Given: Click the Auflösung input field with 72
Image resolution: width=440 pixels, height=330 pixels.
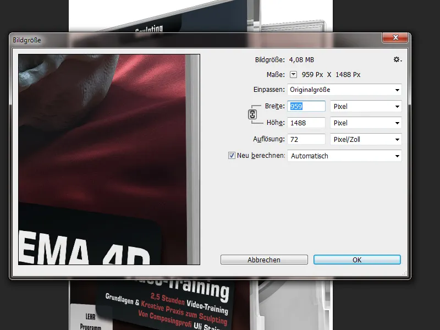Looking at the screenshot, I should pos(306,139).
